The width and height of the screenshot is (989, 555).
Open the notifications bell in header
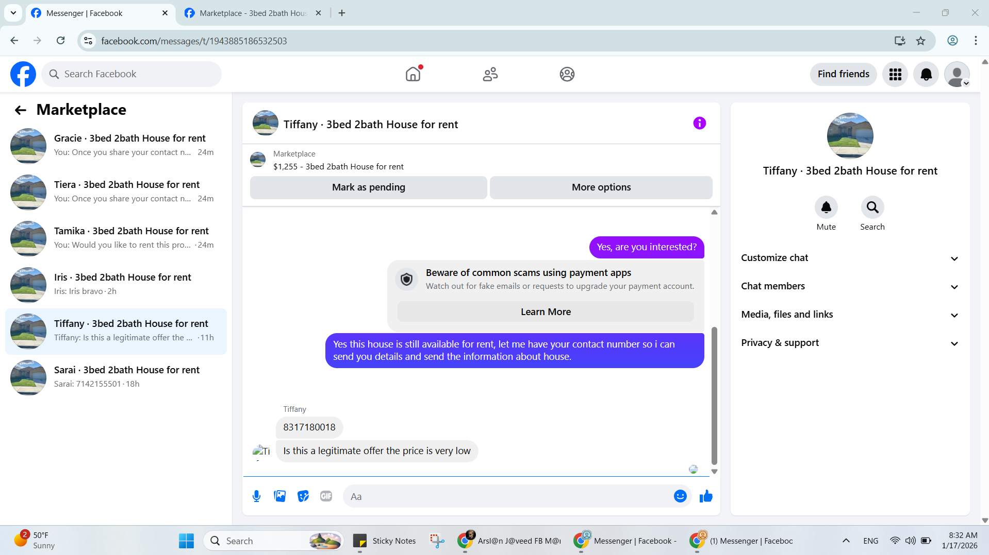[x=926, y=74]
